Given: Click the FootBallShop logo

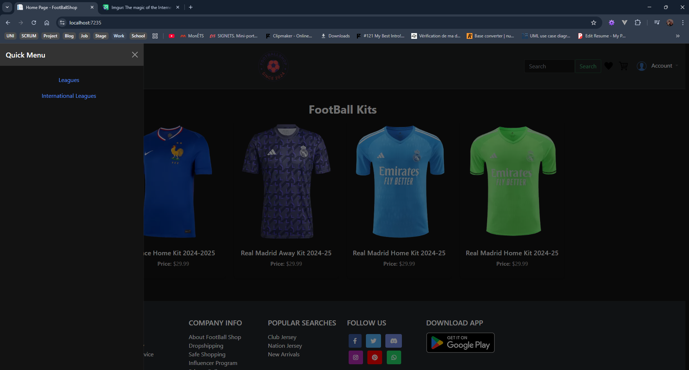Looking at the screenshot, I should point(273,66).
